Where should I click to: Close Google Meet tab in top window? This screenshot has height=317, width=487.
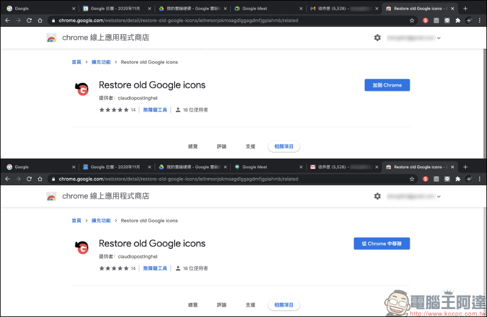(x=301, y=9)
